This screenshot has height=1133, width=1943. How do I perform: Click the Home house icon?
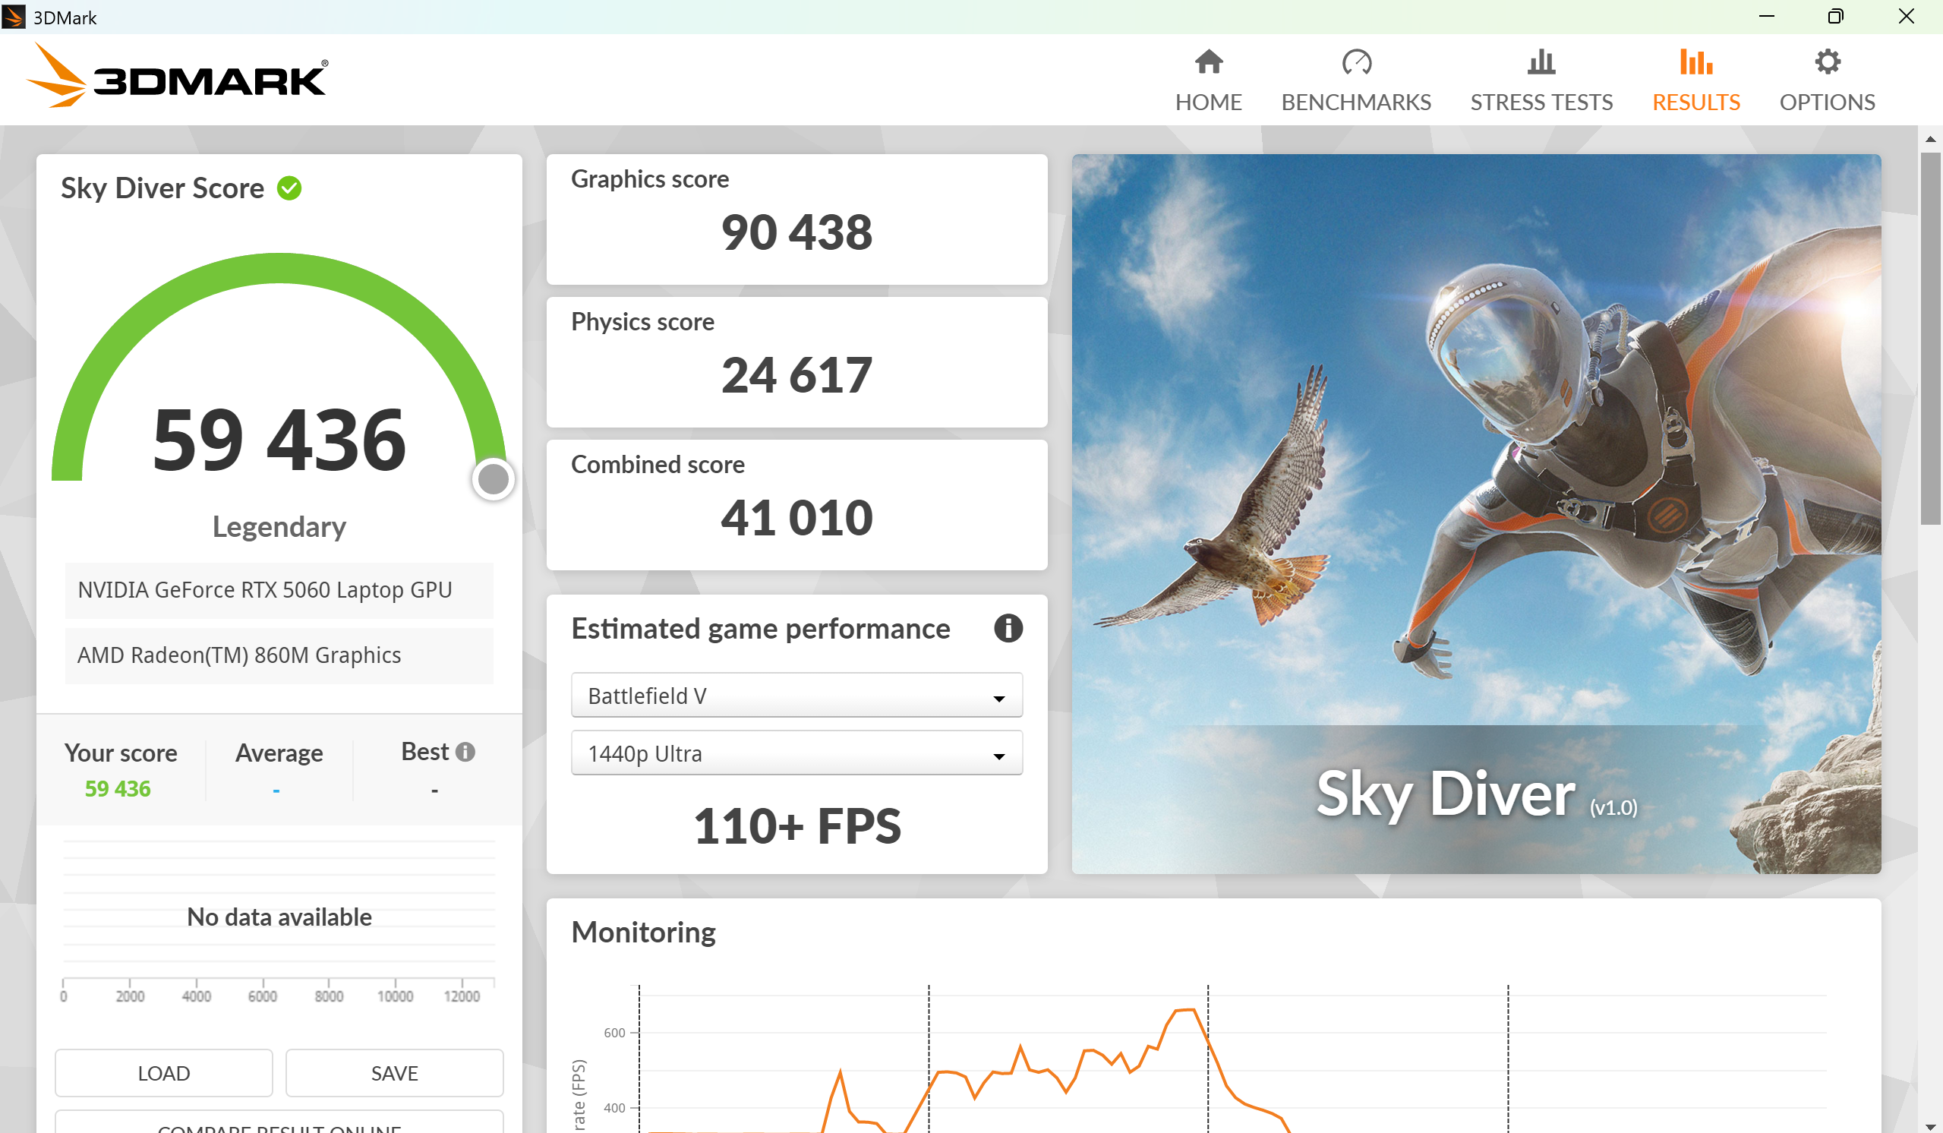(x=1208, y=62)
